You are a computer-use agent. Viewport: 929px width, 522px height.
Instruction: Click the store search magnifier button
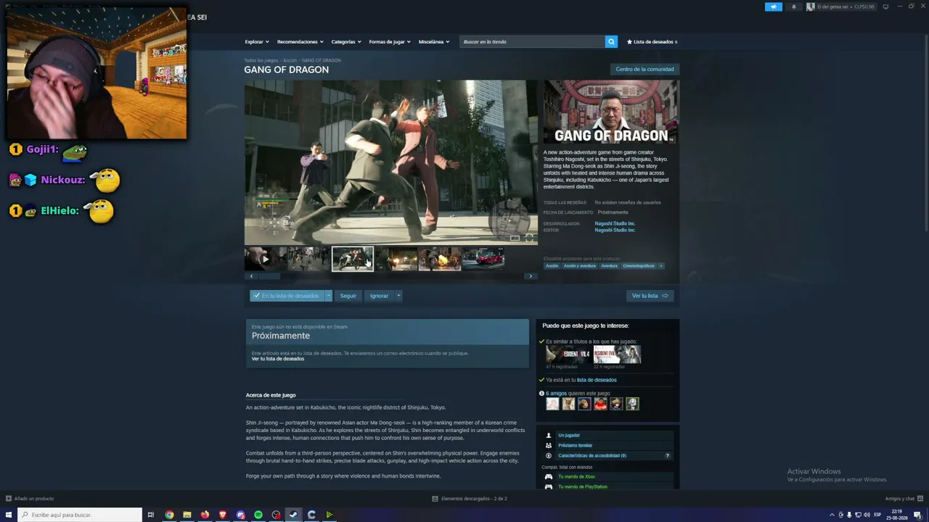(611, 42)
